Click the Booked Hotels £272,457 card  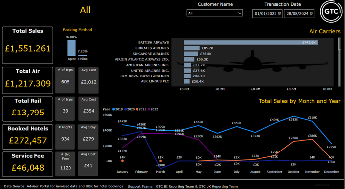pyautogui.click(x=28, y=137)
